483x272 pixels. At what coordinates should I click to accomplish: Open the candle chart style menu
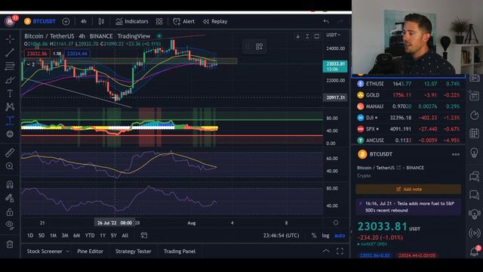coord(101,21)
